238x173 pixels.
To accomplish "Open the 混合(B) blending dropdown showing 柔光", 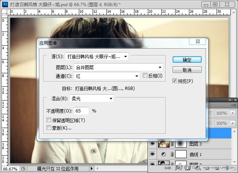I will pyautogui.click(x=92, y=99).
